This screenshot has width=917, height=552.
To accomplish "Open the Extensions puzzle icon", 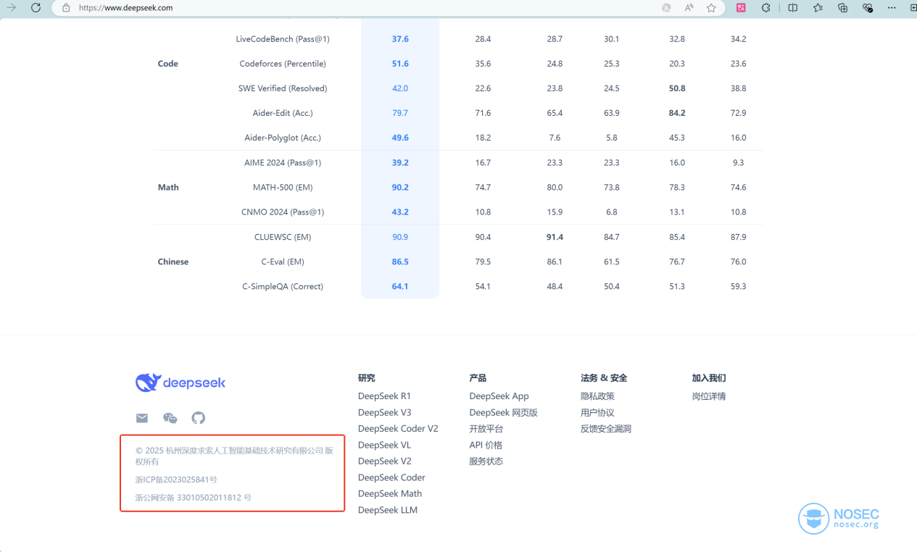I will pos(766,8).
